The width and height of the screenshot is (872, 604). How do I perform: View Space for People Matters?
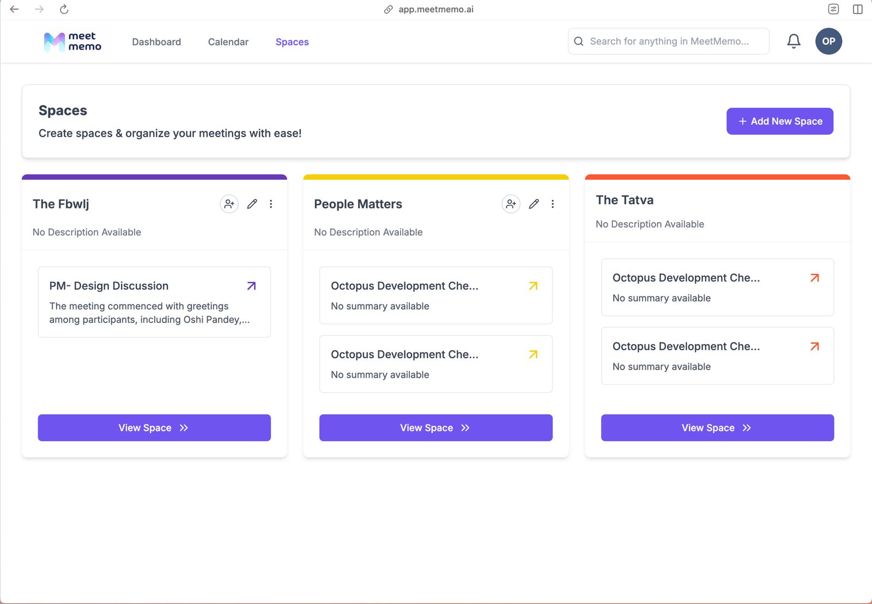coord(435,428)
